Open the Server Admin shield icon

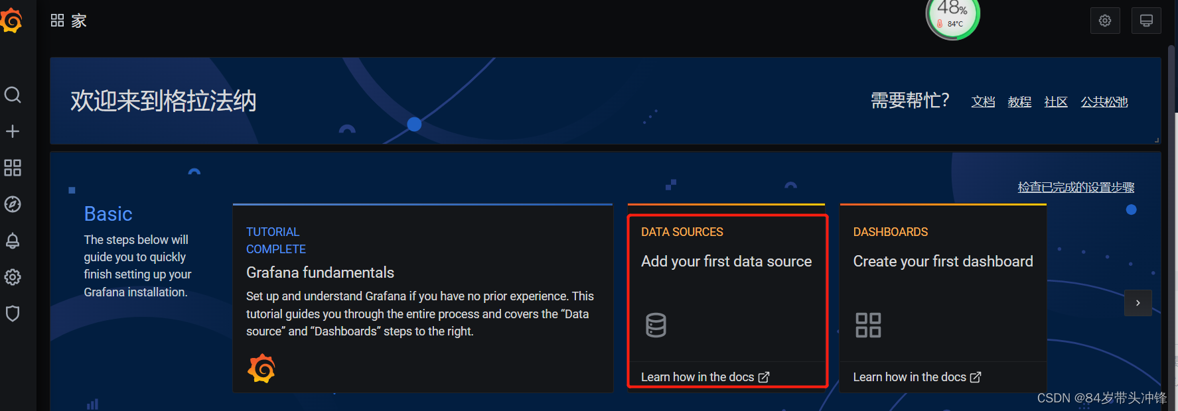(x=13, y=314)
